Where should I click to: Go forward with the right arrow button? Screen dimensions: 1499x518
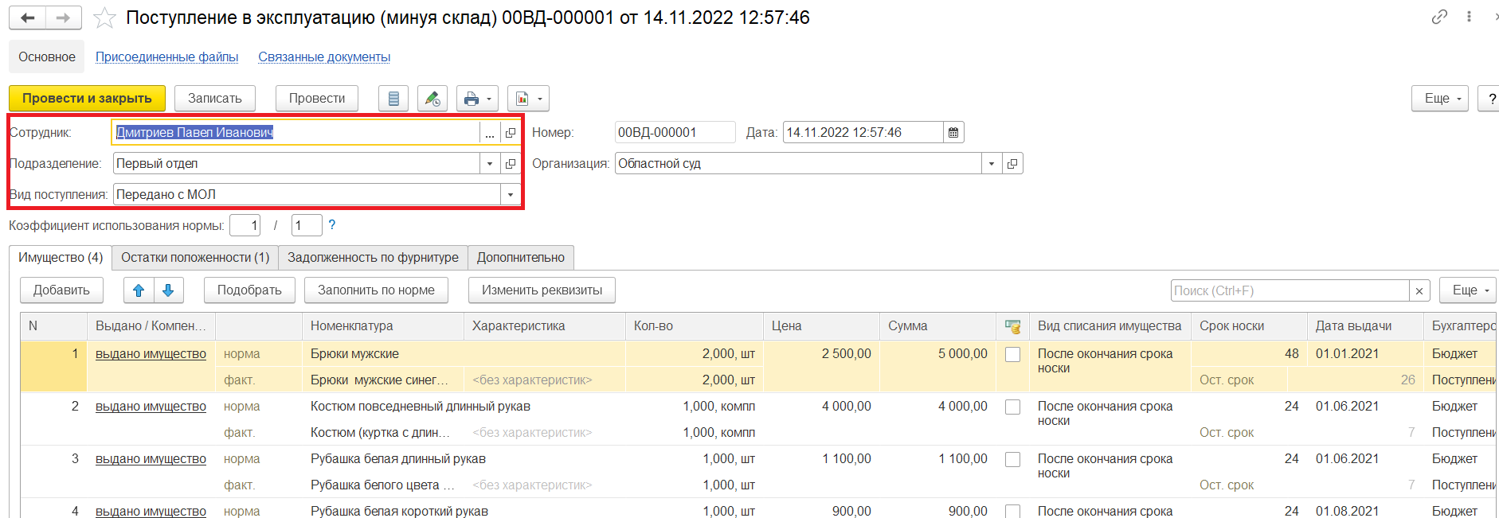click(x=64, y=18)
